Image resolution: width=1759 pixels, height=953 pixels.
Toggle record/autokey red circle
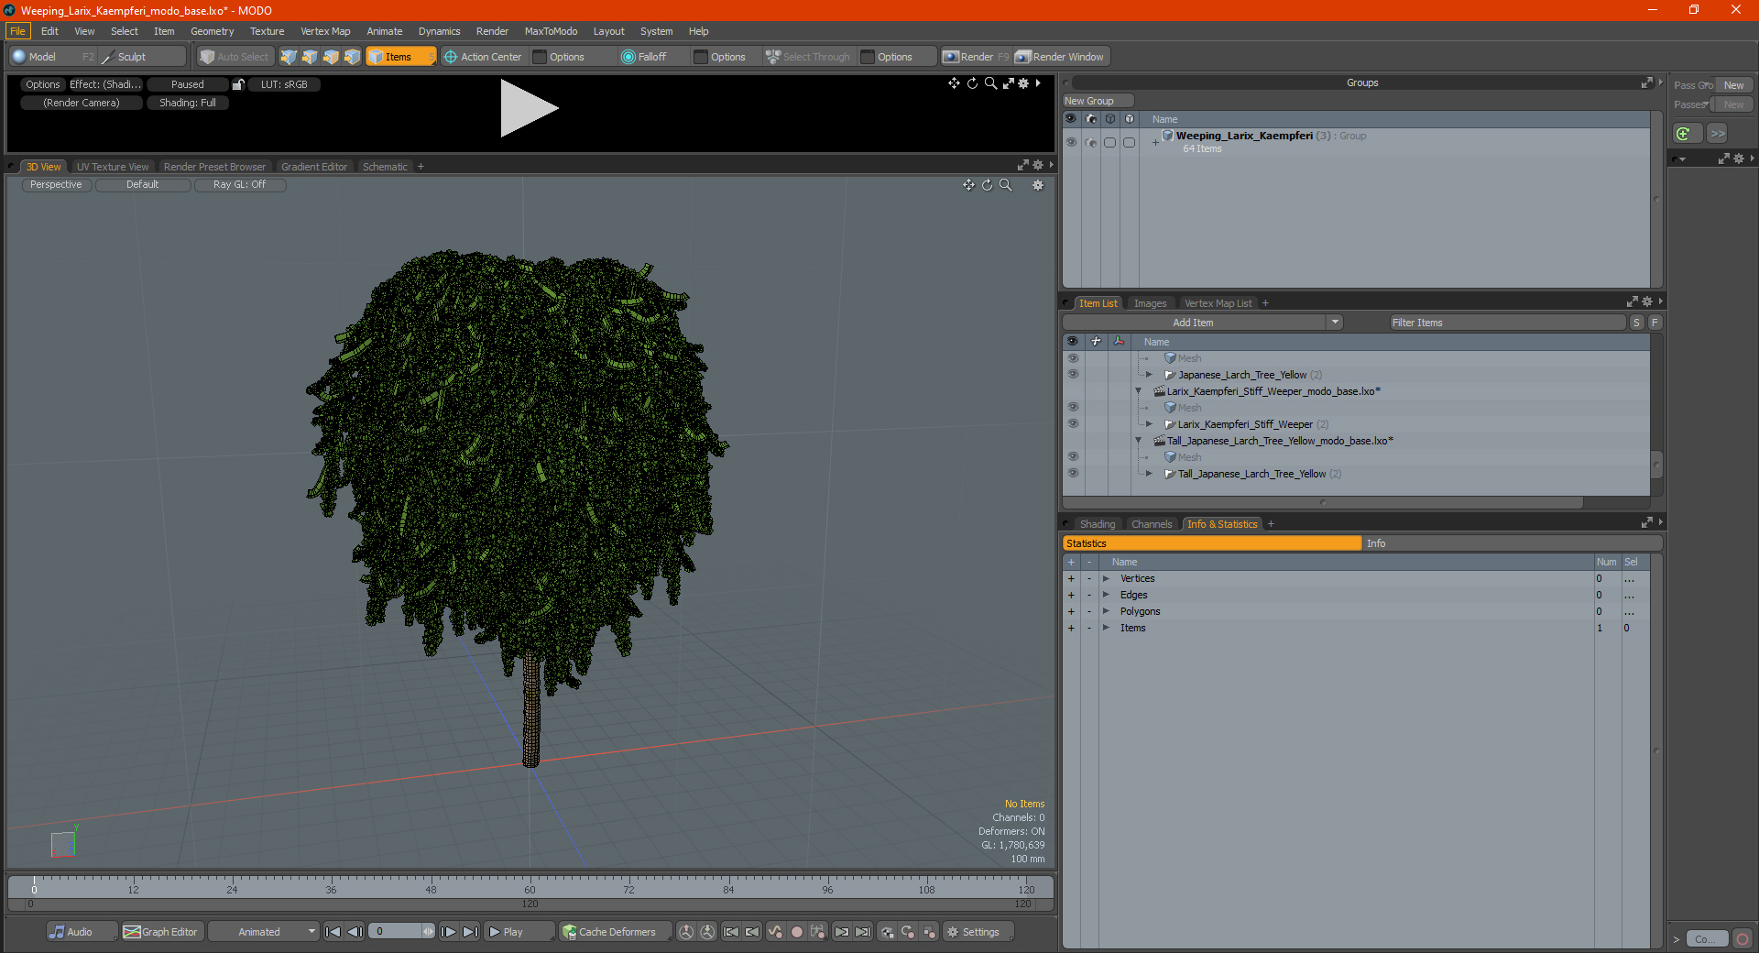[797, 932]
